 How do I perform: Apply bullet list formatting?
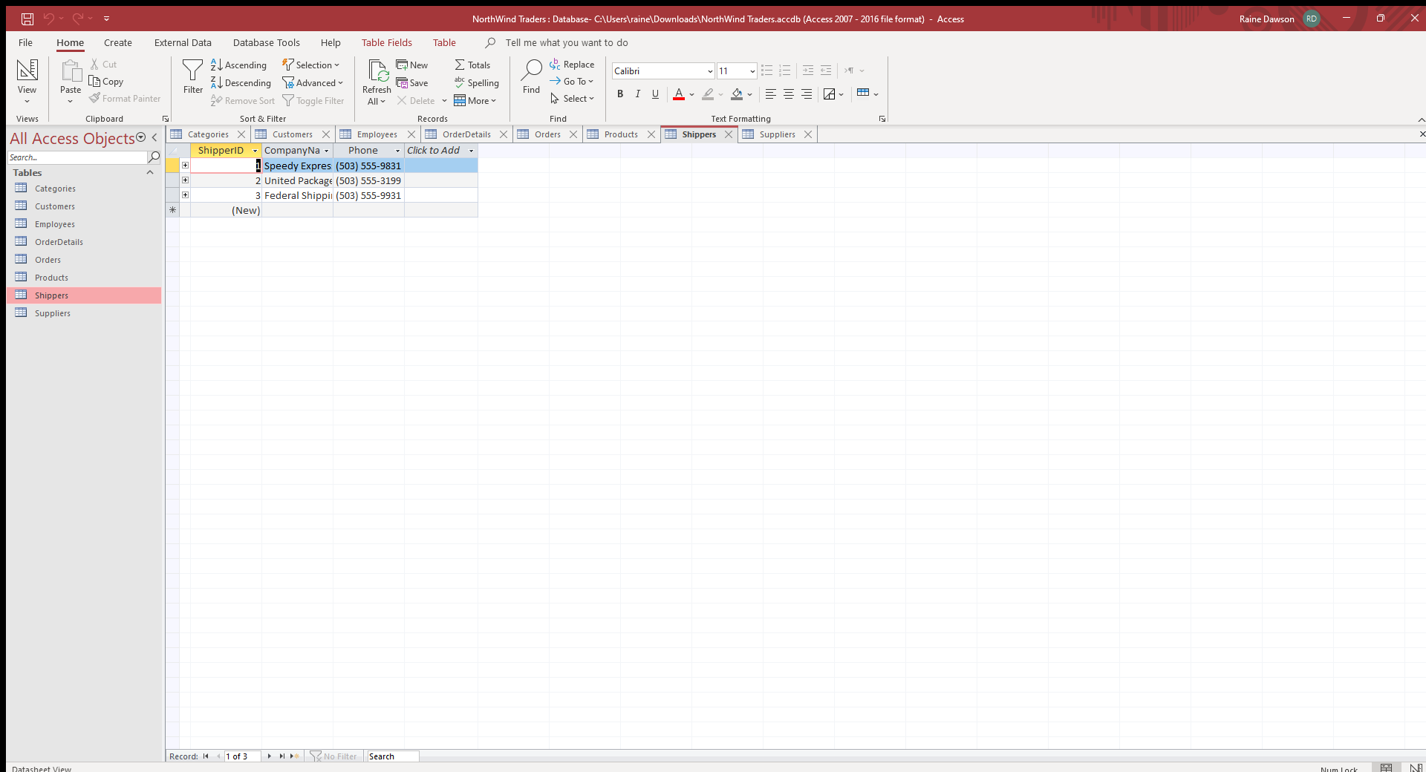click(767, 71)
